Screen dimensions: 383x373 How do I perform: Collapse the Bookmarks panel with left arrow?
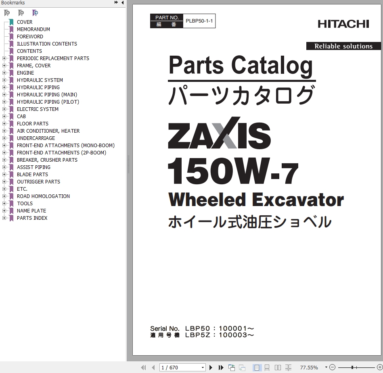pos(122,3)
